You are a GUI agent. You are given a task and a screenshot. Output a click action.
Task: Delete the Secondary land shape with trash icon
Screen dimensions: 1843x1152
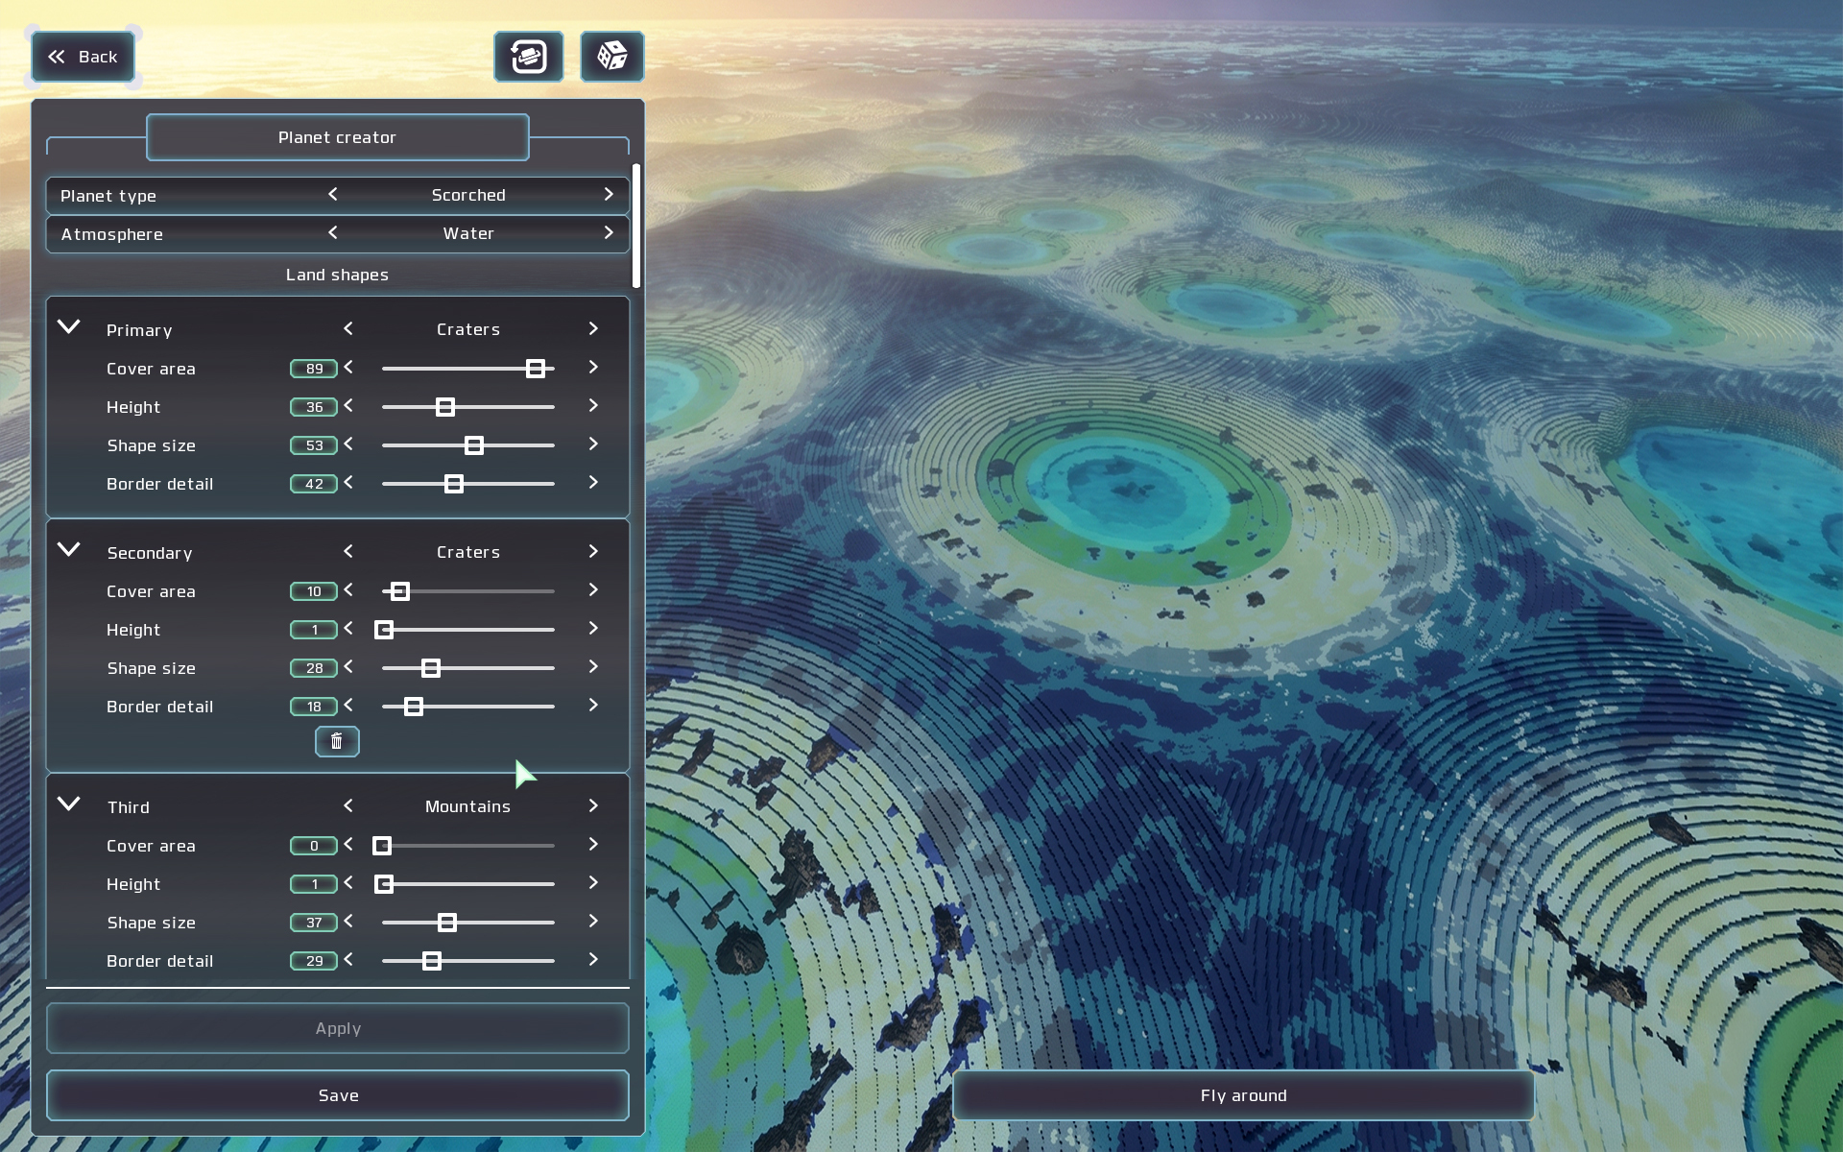[x=337, y=741]
